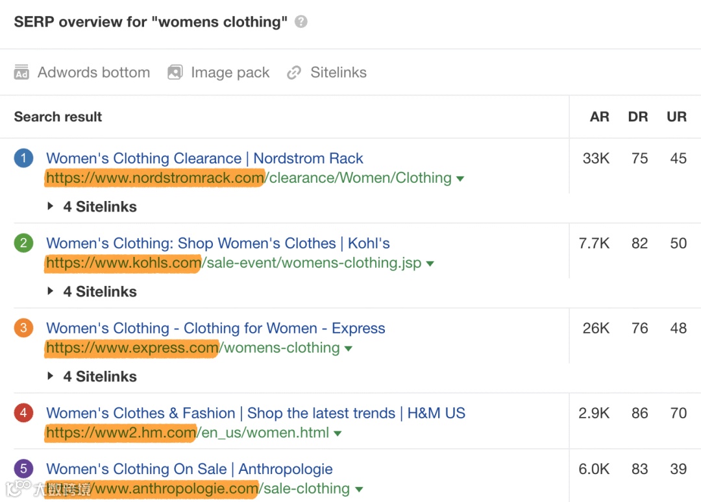
Task: Open dropdown arrow beside nordstromrack.com URL
Action: [x=460, y=179]
